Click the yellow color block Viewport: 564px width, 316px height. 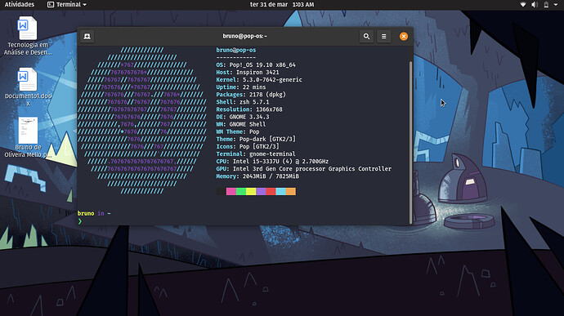[x=251, y=191]
